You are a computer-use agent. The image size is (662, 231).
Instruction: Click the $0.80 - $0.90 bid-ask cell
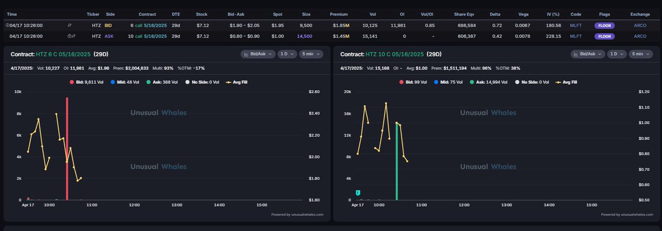[x=243, y=36]
